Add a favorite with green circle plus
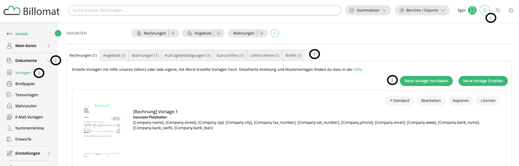519x166 pixels. (275, 33)
